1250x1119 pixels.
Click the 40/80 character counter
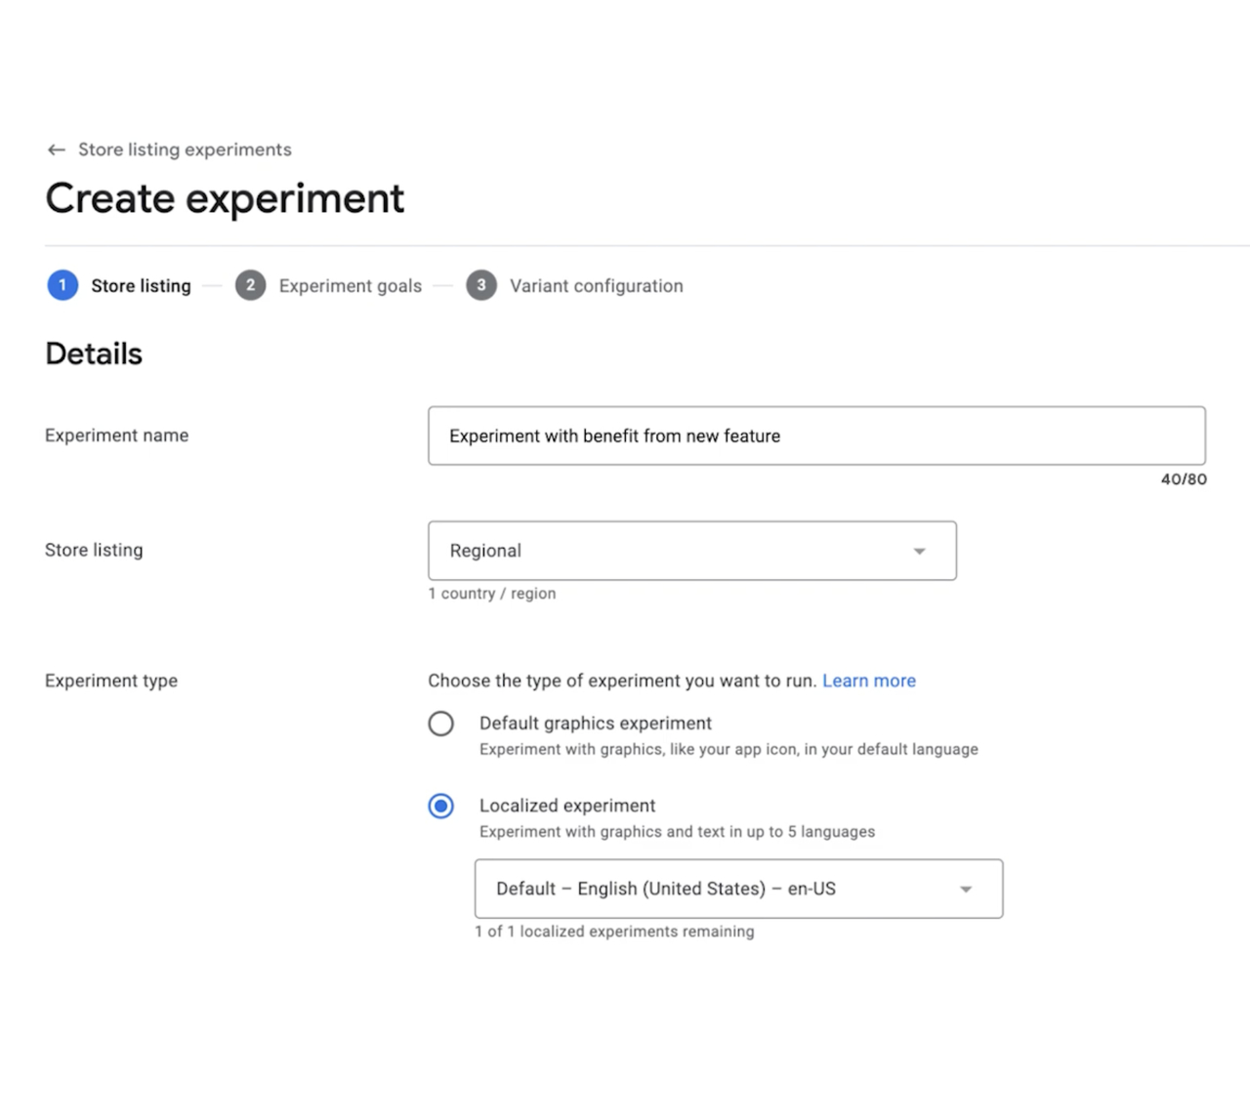[x=1183, y=479]
